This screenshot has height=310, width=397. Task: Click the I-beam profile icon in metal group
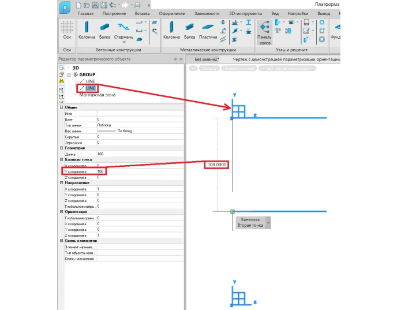pyautogui.click(x=249, y=23)
